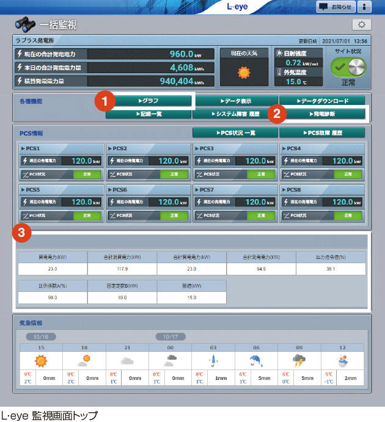The height and width of the screenshot is (422, 385).
Task: Click thunderstorm forecast icon at 09
Action: tap(299, 361)
